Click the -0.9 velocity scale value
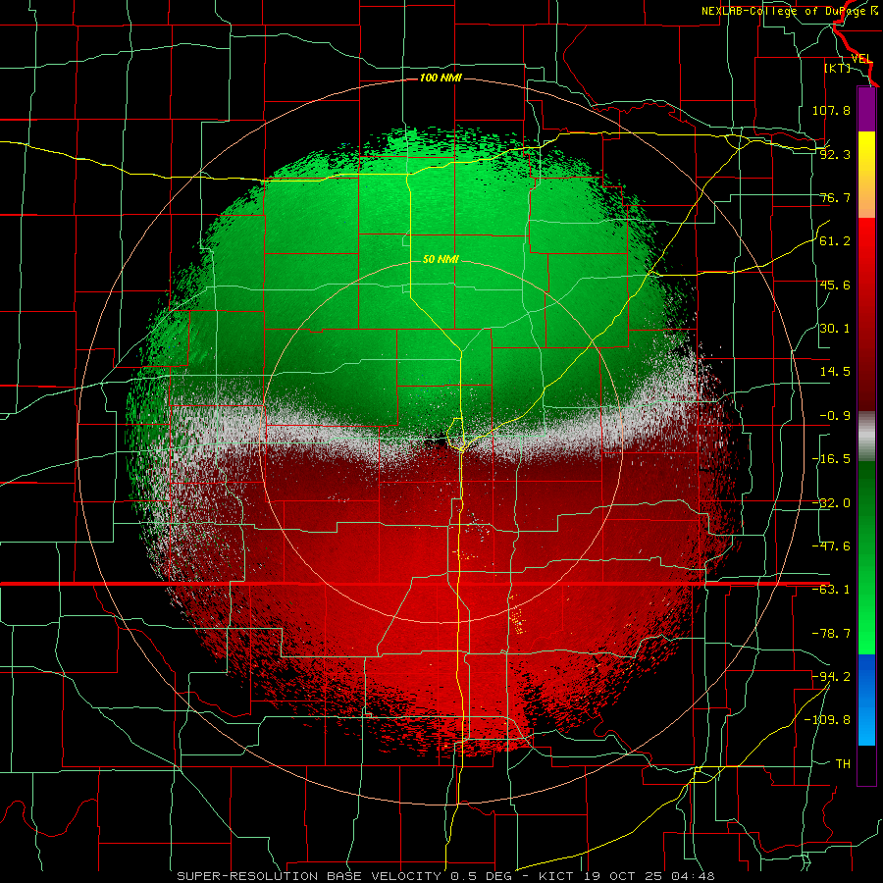This screenshot has height=883, width=883. coord(835,416)
